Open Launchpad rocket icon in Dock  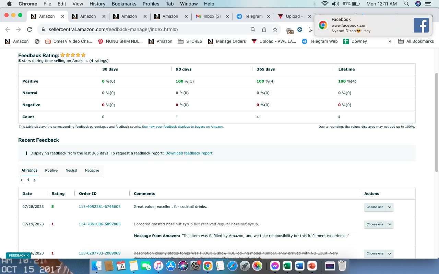(245, 266)
